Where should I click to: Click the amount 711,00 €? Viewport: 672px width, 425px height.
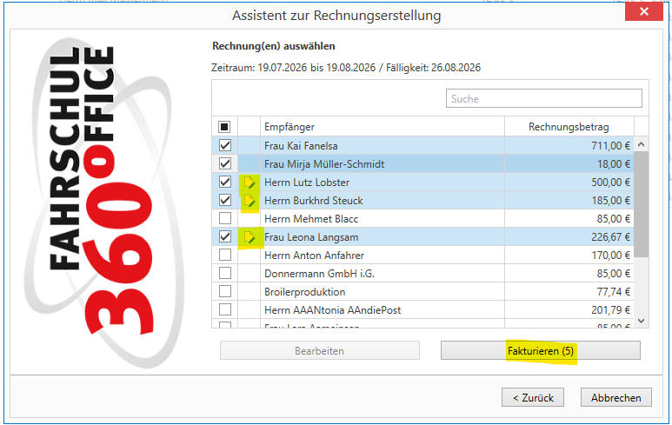[x=611, y=146]
